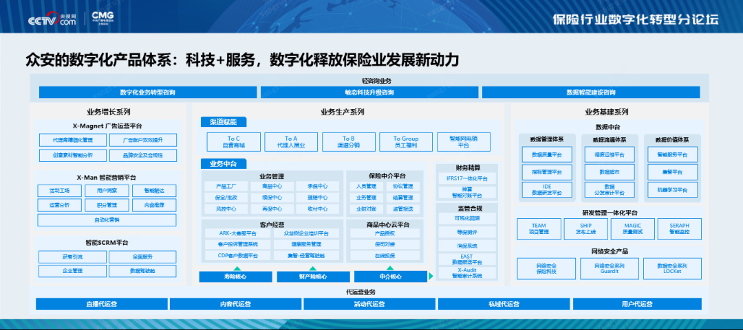Viewport: 743px width, 330px height.
Task: Click the 智能网电销平台 box
Action: pos(464,142)
